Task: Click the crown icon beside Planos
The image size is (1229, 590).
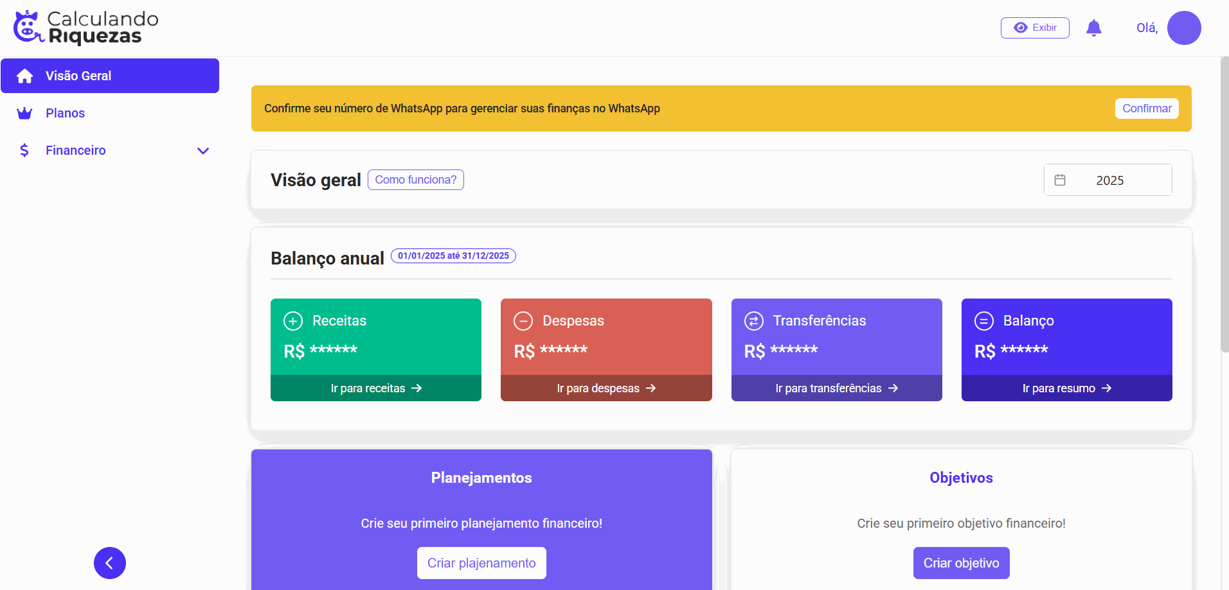Action: coord(24,113)
